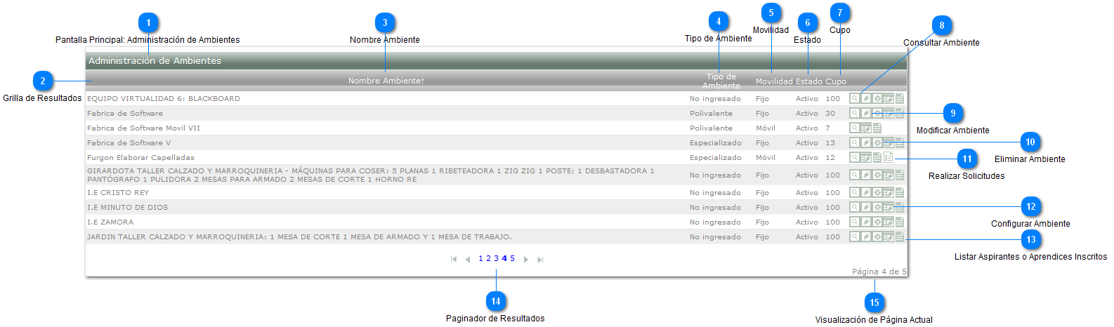List aspirants for JARDIN TALLER CALZADO row
The width and height of the screenshot is (1114, 327).
pos(900,236)
